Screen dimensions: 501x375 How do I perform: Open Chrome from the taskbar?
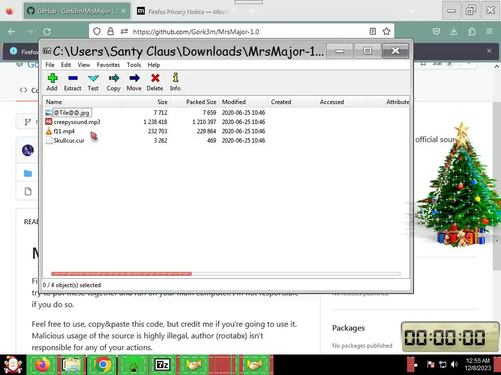[x=103, y=364]
